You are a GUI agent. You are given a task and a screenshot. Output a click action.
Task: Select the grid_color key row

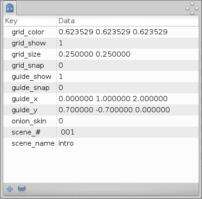(101, 32)
